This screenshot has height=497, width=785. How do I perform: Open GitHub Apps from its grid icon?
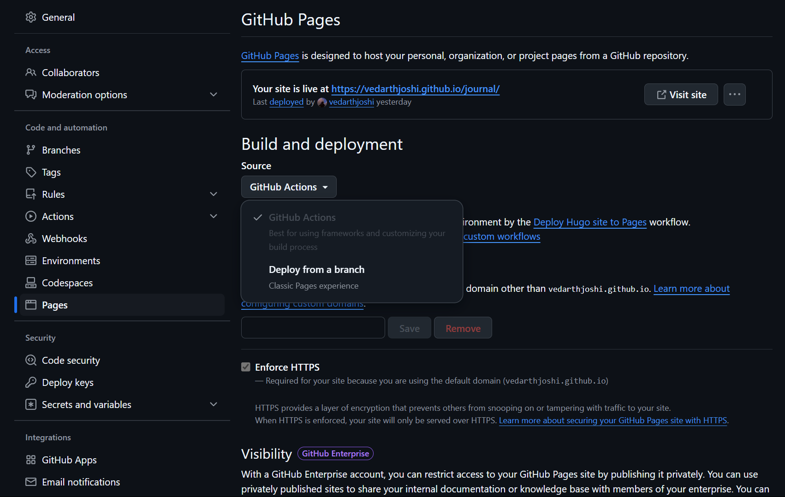click(31, 459)
